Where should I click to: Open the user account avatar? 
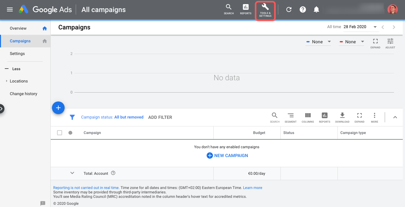tap(393, 9)
